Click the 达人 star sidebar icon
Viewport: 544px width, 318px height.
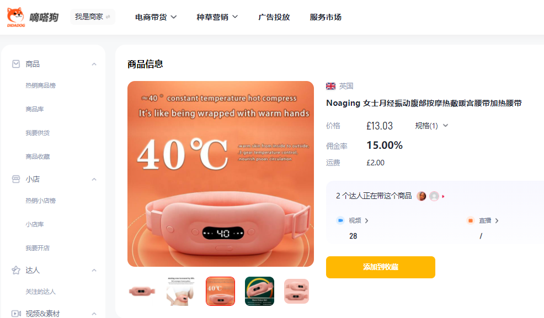click(16, 270)
